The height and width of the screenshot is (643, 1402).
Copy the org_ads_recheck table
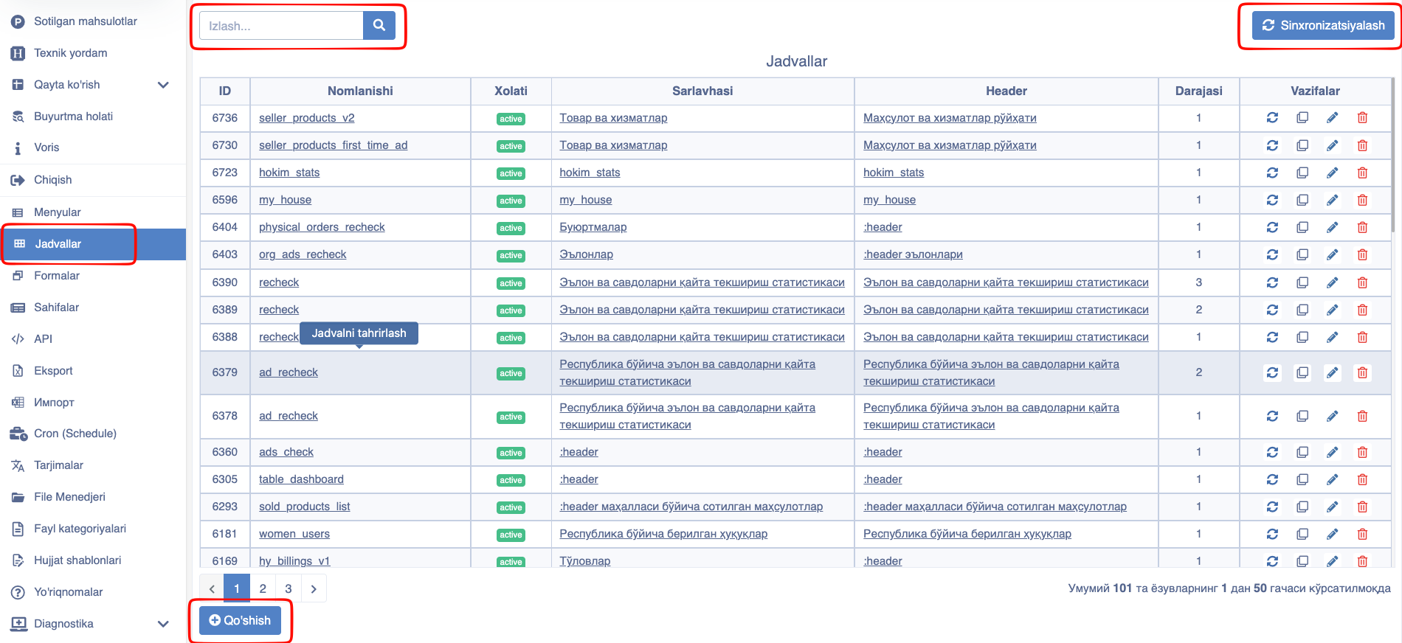(1302, 254)
